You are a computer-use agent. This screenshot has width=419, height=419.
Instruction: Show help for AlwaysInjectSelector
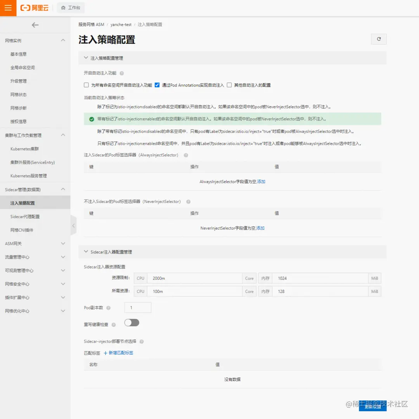click(186, 155)
